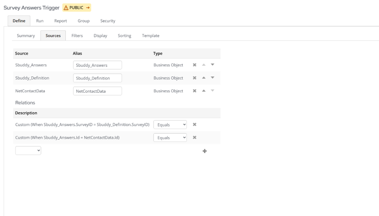Screen dimensions: 379x216
Task: Remove the NetContactData source row
Action: point(195,91)
